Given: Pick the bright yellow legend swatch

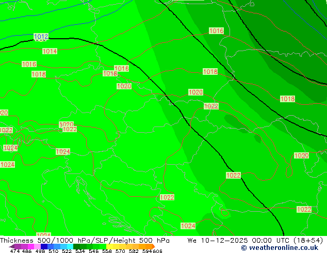Looking at the screenshot, I should coord(109,246).
